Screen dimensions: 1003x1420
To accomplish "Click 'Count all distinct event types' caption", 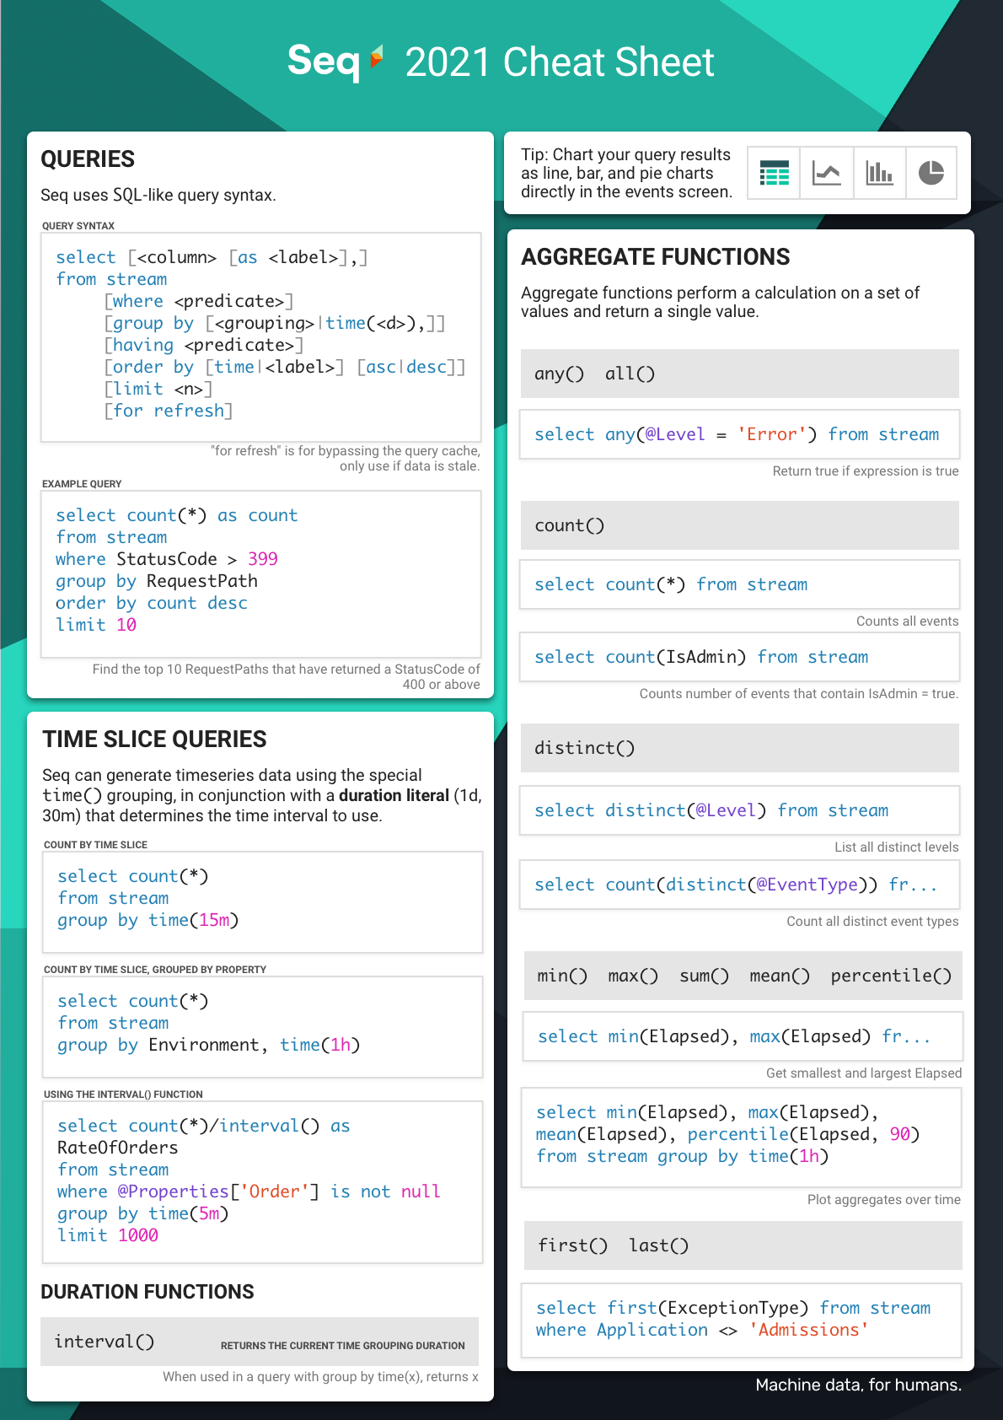I will (872, 922).
